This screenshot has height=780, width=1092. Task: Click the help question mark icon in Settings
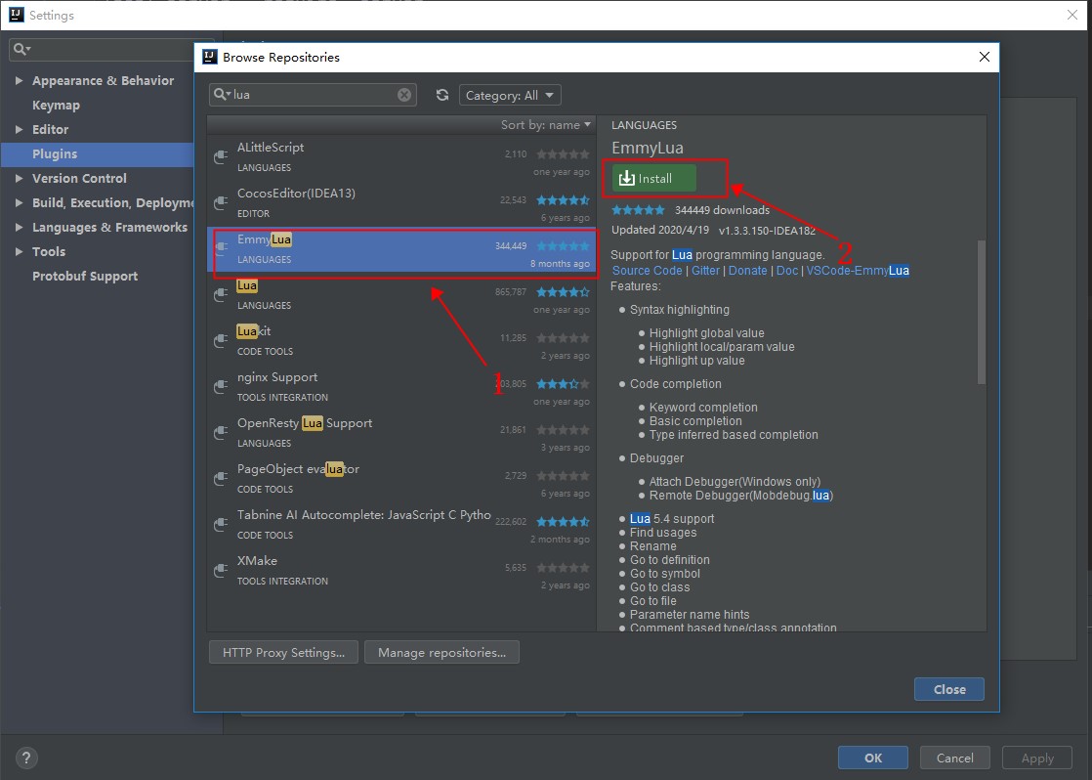click(x=25, y=758)
